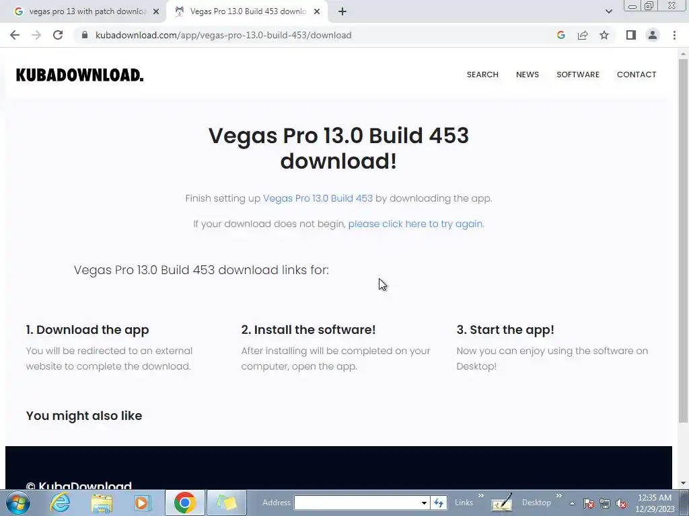
Task: Click the page vertical scrollbar thumb
Action: [x=684, y=241]
